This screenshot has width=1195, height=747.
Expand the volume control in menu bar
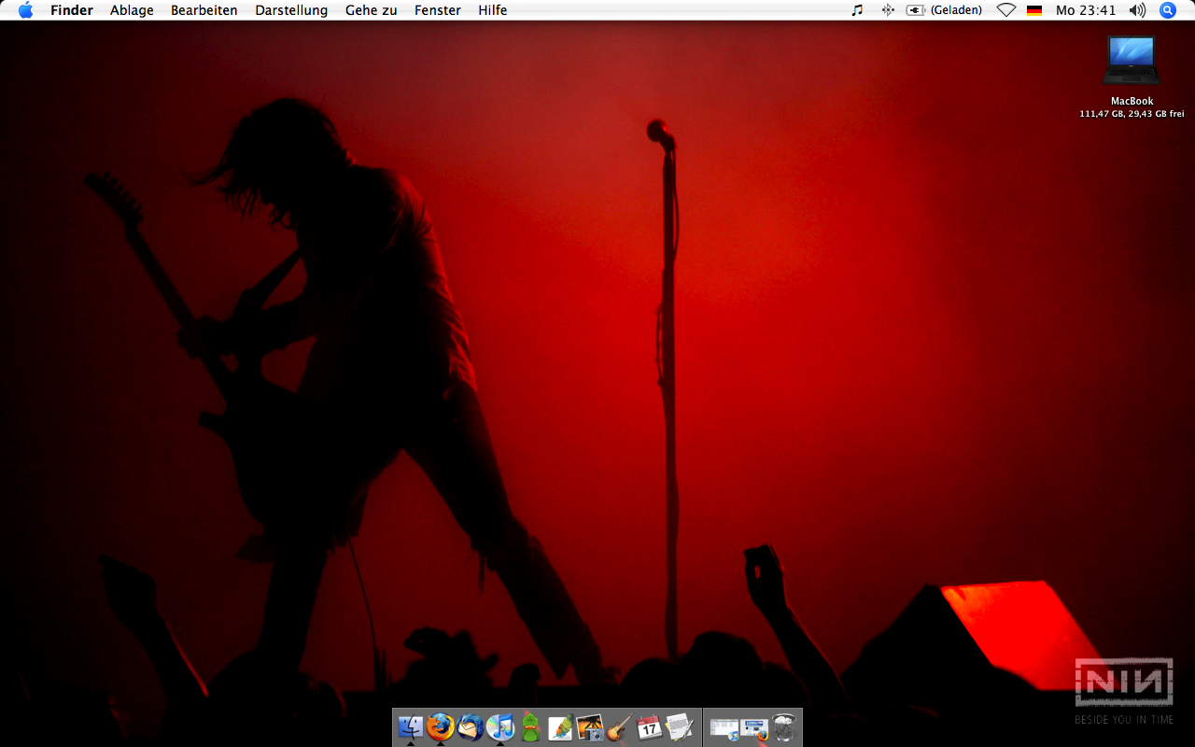pyautogui.click(x=1136, y=10)
